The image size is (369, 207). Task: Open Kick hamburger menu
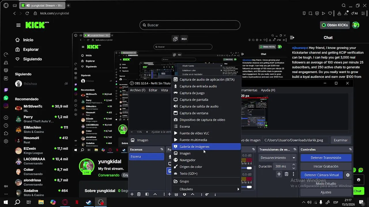[18, 25]
